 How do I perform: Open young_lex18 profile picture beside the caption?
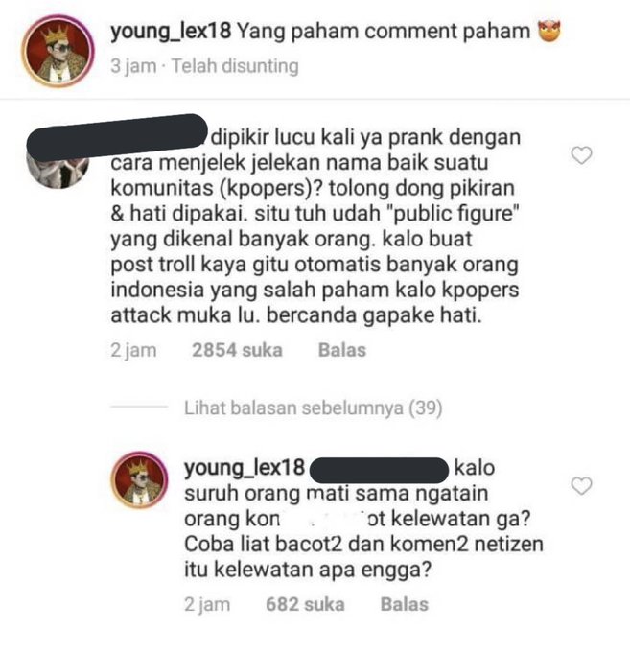(x=58, y=51)
